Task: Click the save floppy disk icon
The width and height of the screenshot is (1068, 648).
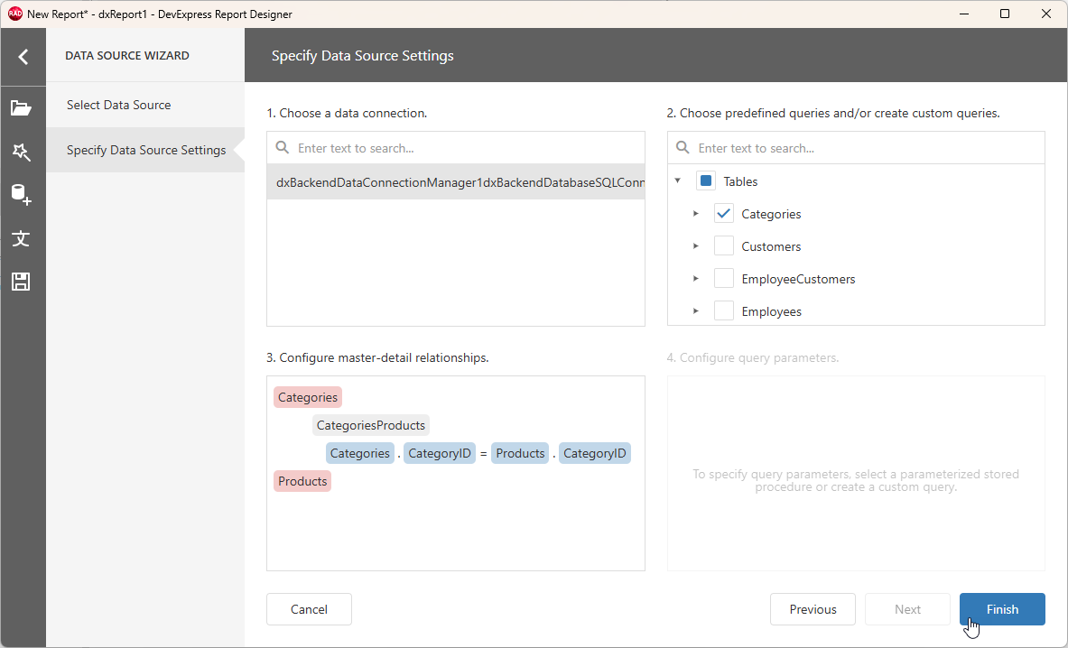Action: coord(21,282)
